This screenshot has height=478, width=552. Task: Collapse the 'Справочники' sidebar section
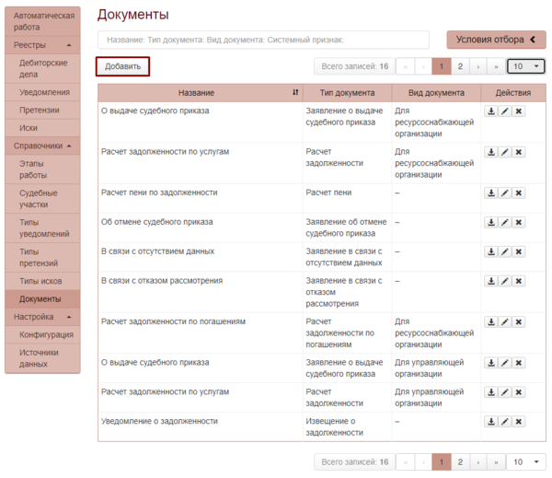click(42, 146)
